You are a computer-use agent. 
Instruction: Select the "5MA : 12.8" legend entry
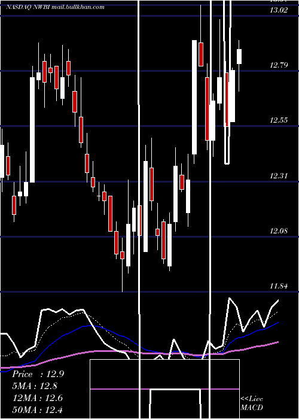tap(35, 386)
